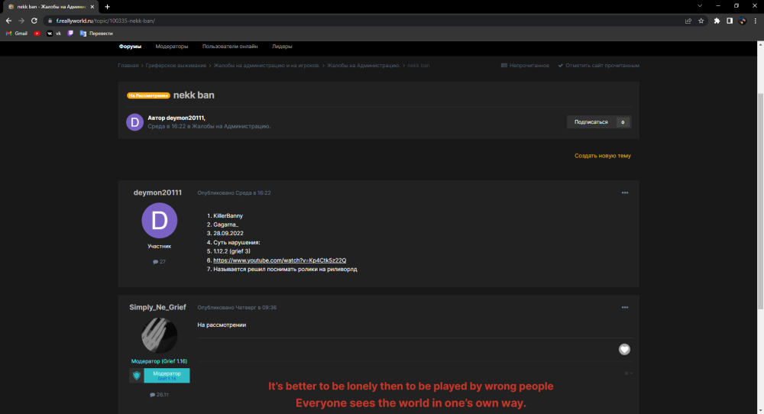Viewport: 764px width, 414px height.
Task: Open the YouTube bookmark icon
Action: (37, 34)
